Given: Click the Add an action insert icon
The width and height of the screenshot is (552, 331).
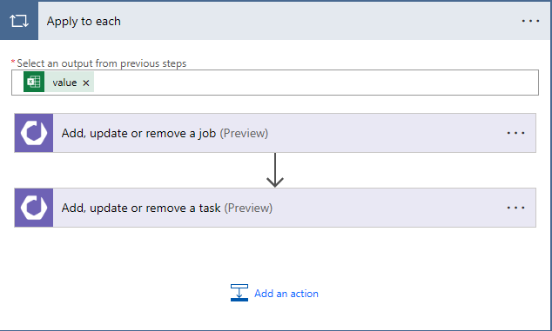Looking at the screenshot, I should [x=239, y=293].
